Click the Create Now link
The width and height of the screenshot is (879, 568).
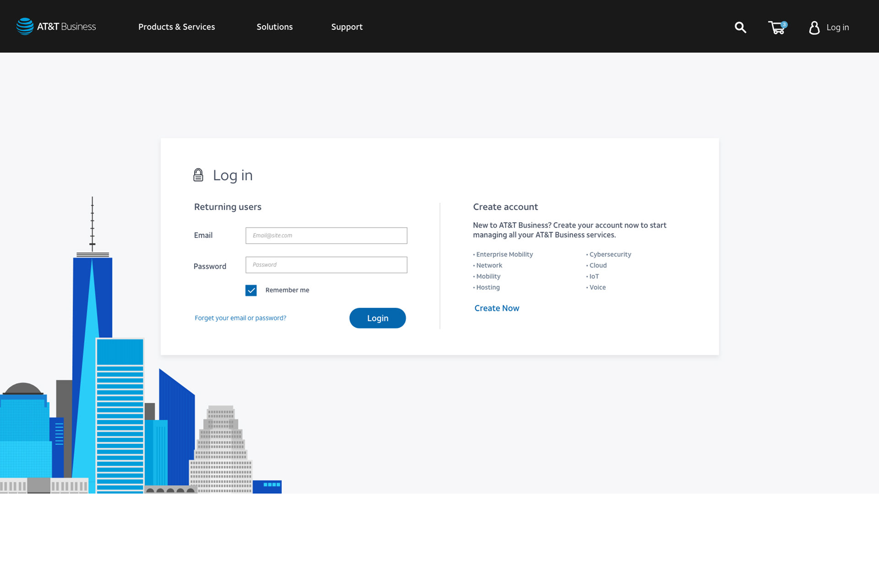tap(497, 308)
